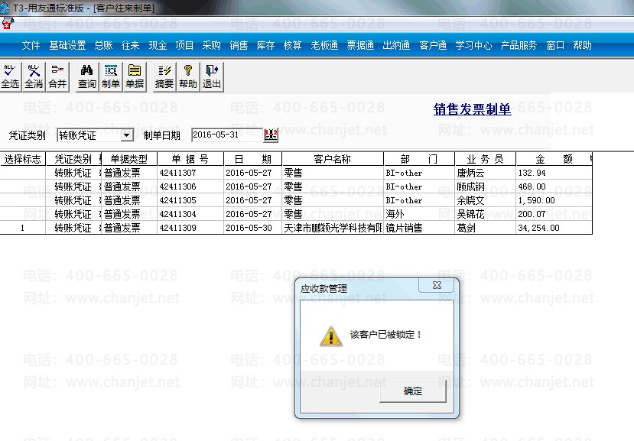
Task: Click the 单据类型 column header
Action: 129,159
